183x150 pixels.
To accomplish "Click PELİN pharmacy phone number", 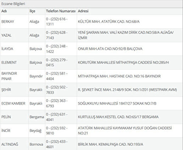I will (x=57, y=117).
